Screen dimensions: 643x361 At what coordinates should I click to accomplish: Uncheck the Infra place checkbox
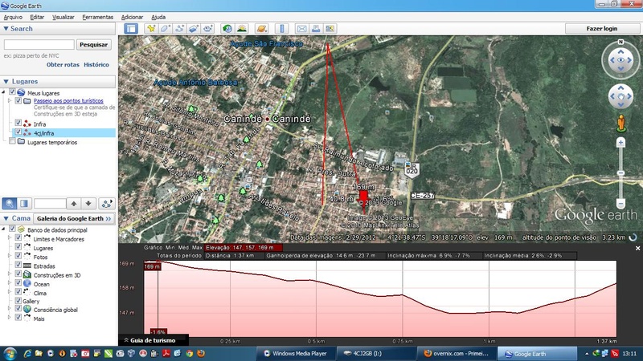(x=18, y=124)
